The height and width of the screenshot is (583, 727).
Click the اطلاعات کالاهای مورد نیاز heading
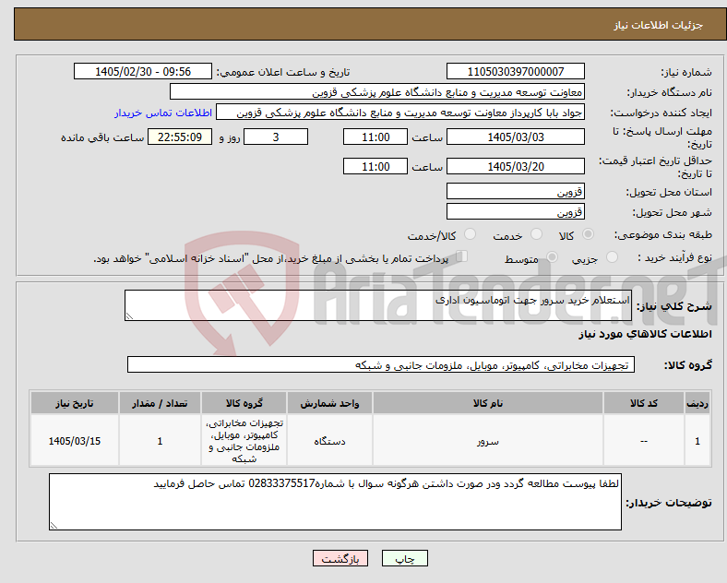(x=645, y=334)
